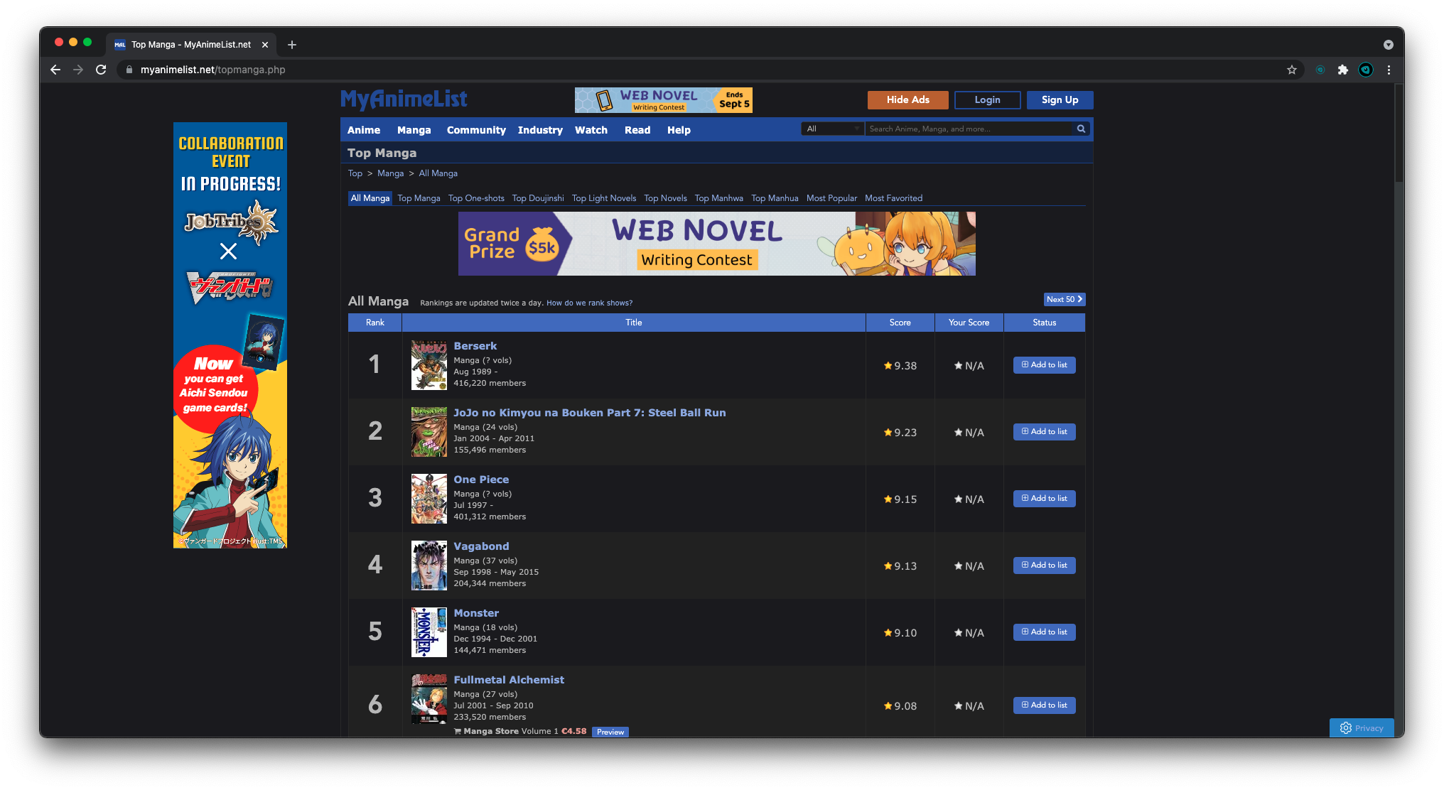Go to Next 50 rankings

(x=1064, y=299)
